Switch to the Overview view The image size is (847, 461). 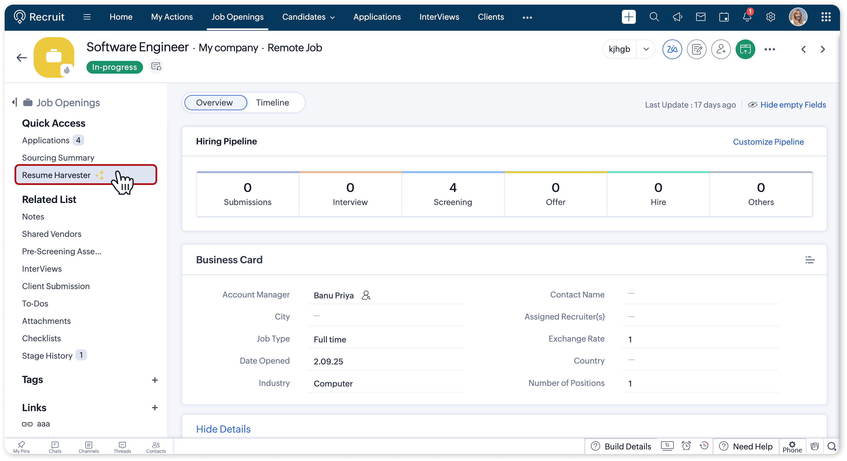[x=215, y=103]
